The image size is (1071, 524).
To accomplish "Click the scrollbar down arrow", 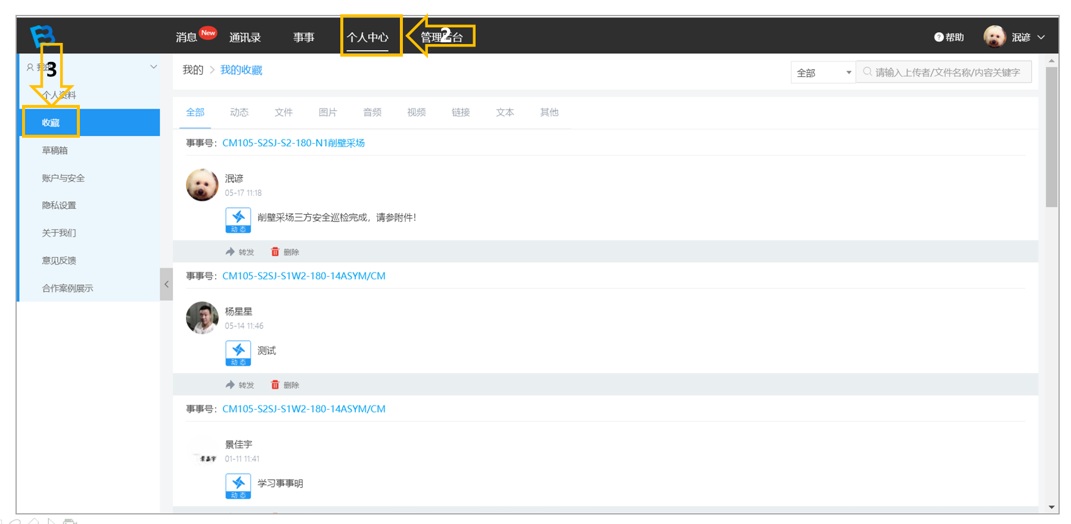I will (x=1051, y=507).
